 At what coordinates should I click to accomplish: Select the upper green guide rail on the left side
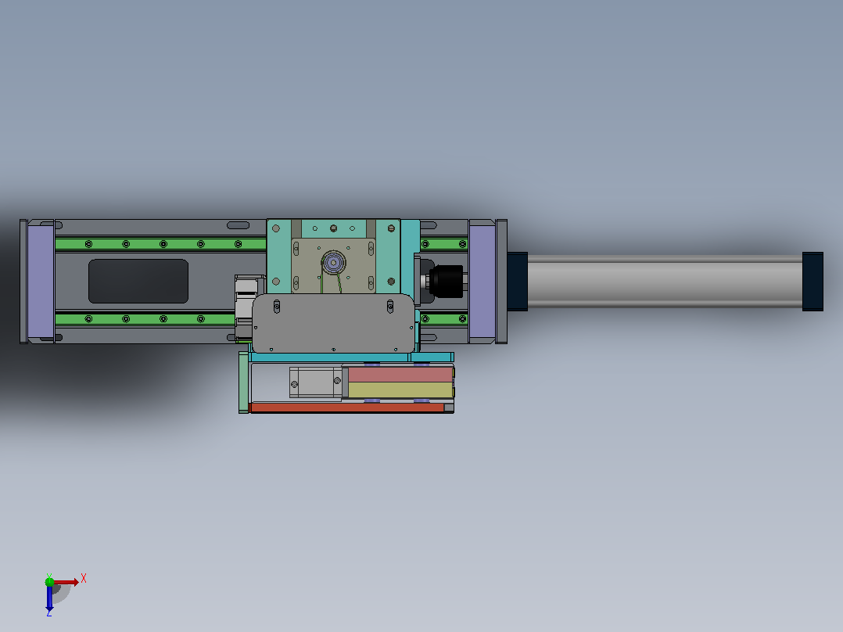click(x=160, y=244)
